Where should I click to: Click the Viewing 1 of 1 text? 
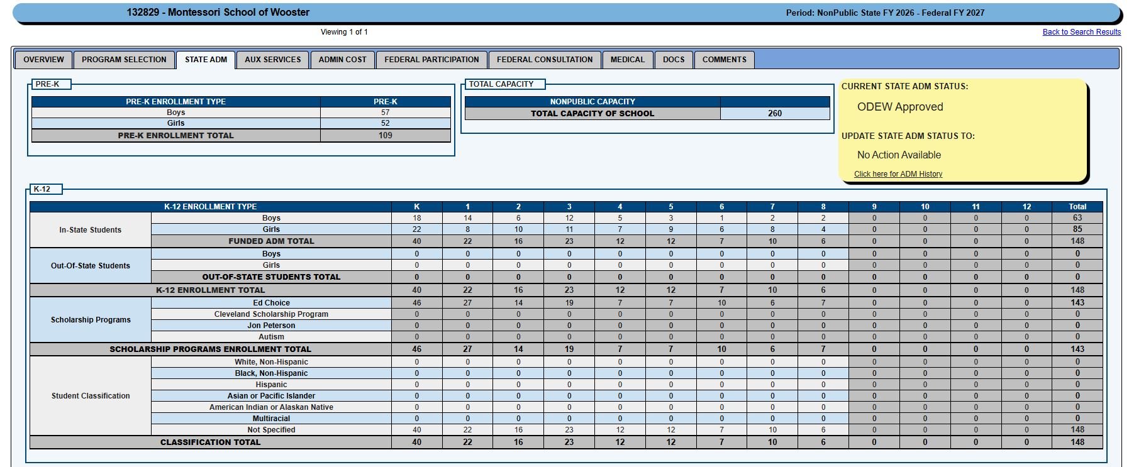344,32
